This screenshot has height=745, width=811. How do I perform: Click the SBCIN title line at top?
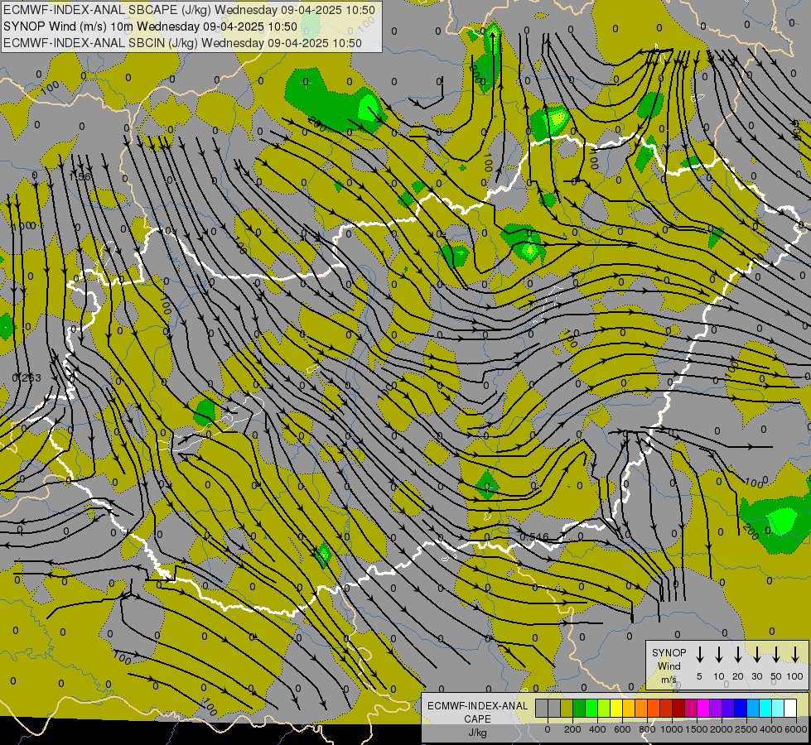click(182, 43)
